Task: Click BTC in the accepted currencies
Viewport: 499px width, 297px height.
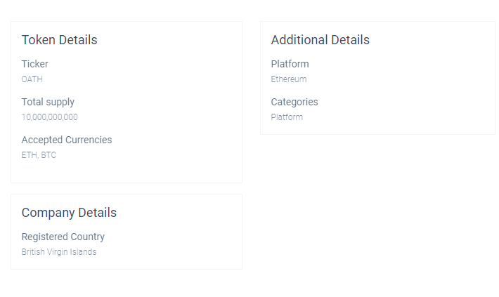Action: pos(48,155)
